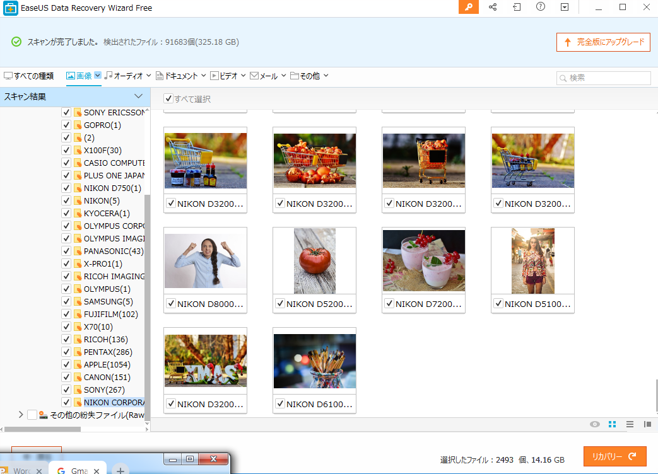The height and width of the screenshot is (474, 658).
Task: Open the ビデオ filter dropdown arrow
Action: [243, 76]
